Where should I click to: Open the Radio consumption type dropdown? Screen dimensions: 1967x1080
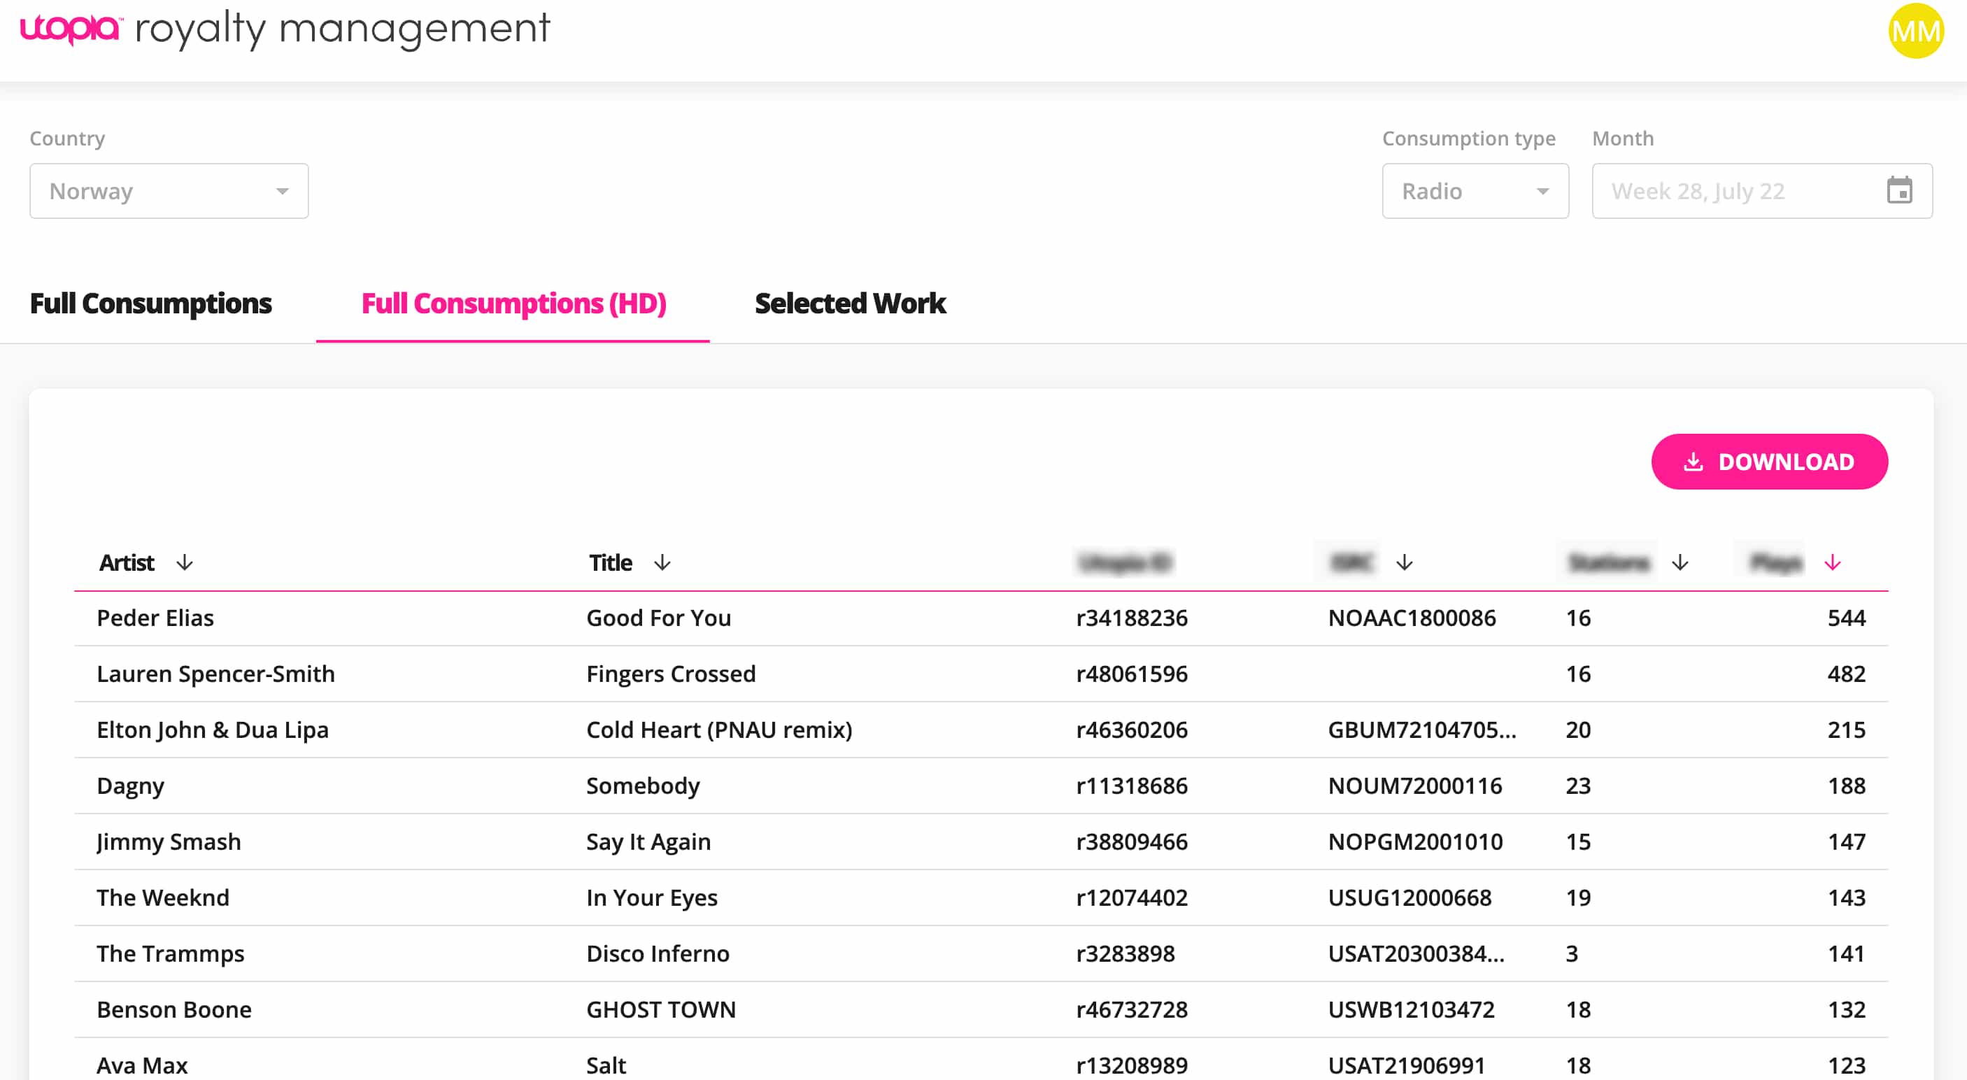click(x=1475, y=191)
